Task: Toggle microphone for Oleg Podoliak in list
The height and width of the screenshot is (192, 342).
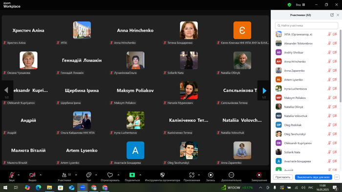Action: pyautogui.click(x=329, y=125)
